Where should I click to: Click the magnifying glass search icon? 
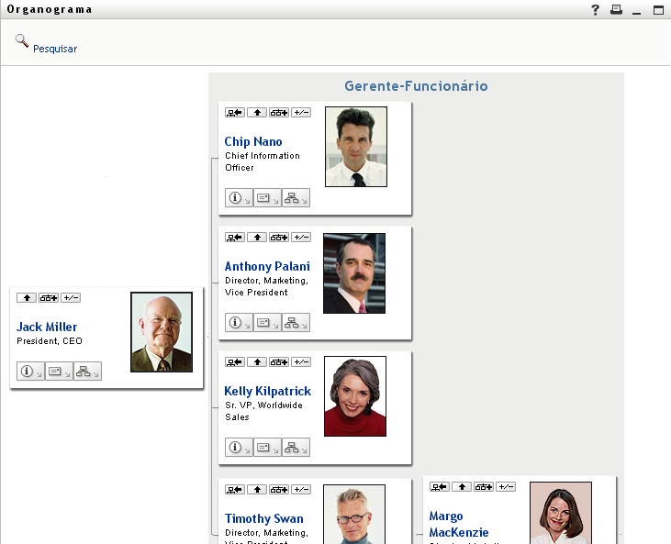coord(21,41)
